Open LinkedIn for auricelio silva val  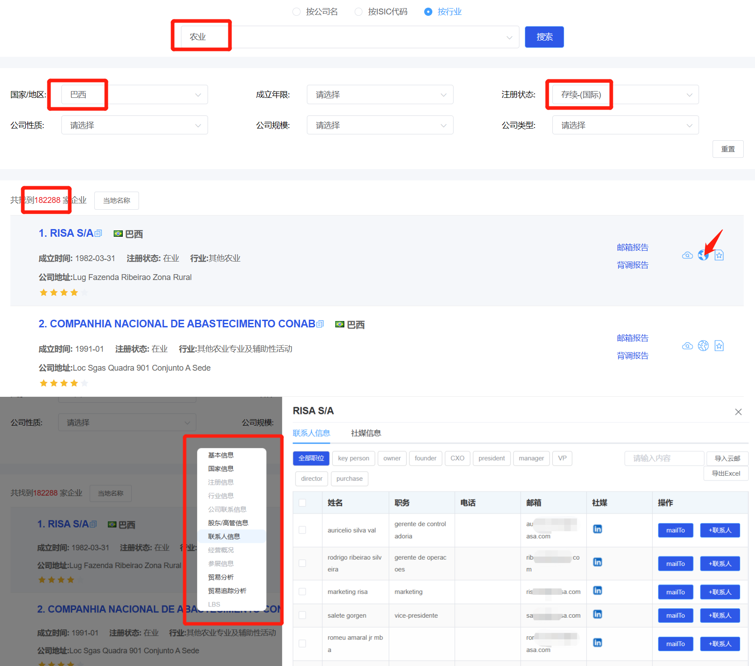point(598,529)
